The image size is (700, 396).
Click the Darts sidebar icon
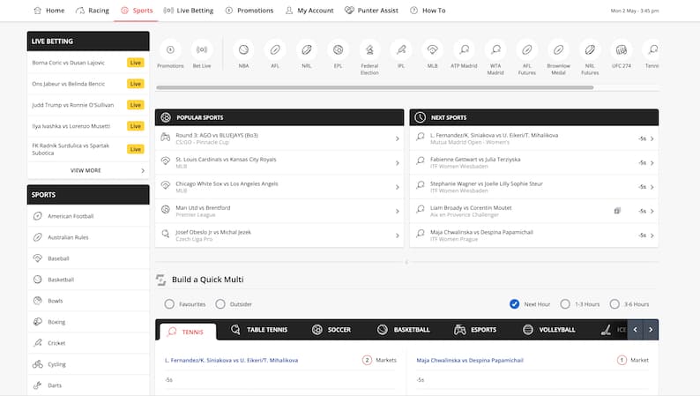pos(38,385)
